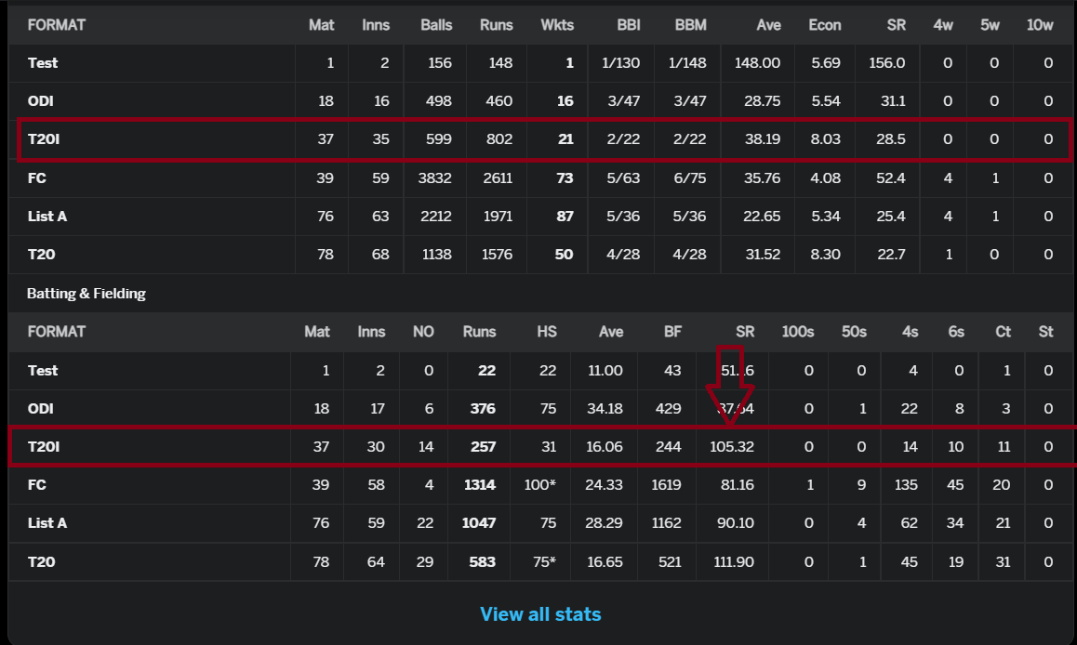Click the 100* high score in FC row
Screen dimensions: 1077x645
tap(539, 485)
